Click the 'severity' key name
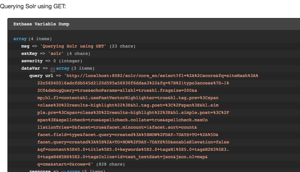300x172 pixels. pos(32,61)
